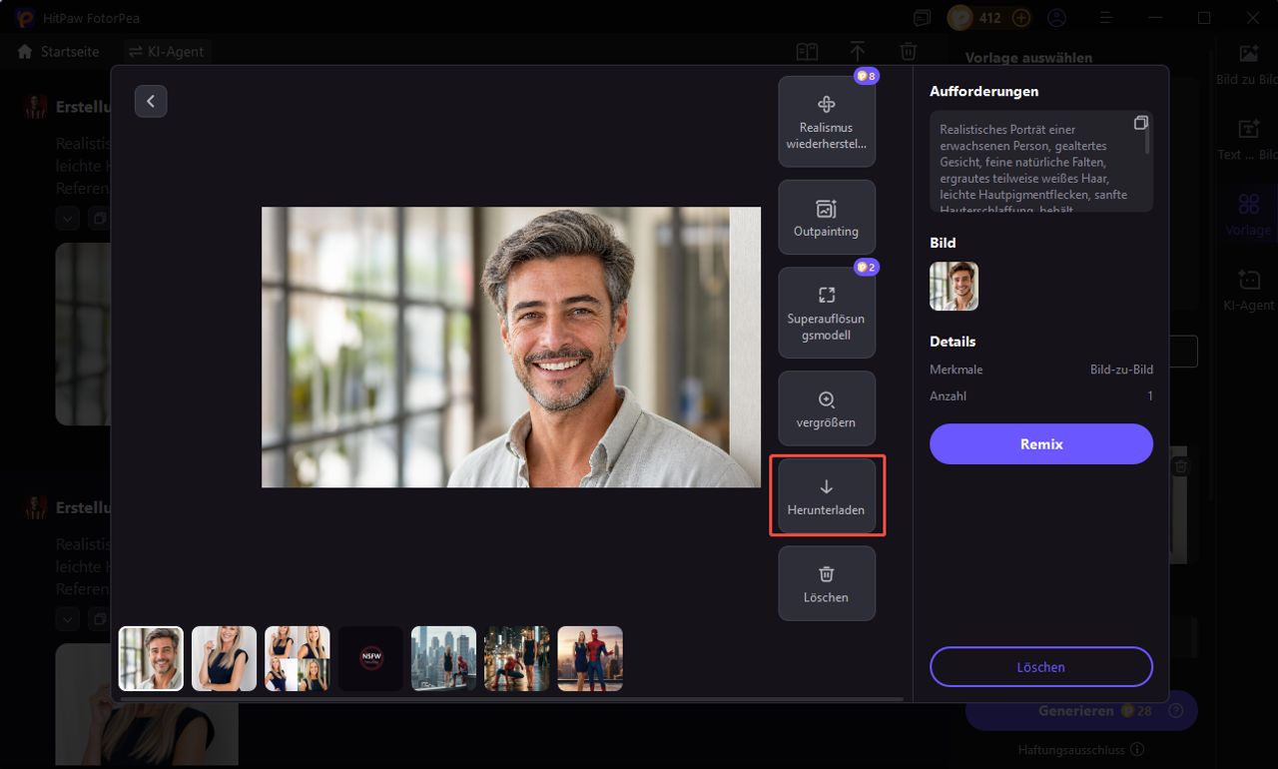Click the vergrößern magnifier button
The height and width of the screenshot is (769, 1278).
click(827, 408)
